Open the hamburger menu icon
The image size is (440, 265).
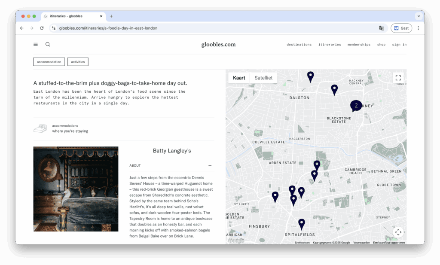click(x=36, y=44)
